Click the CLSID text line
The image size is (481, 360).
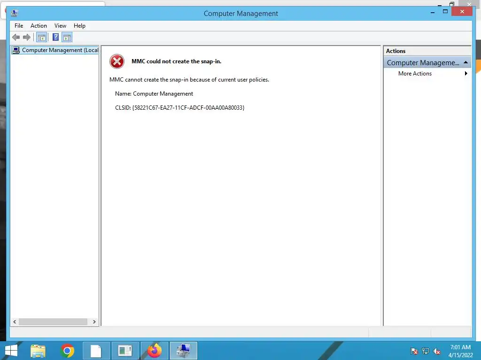click(x=180, y=108)
